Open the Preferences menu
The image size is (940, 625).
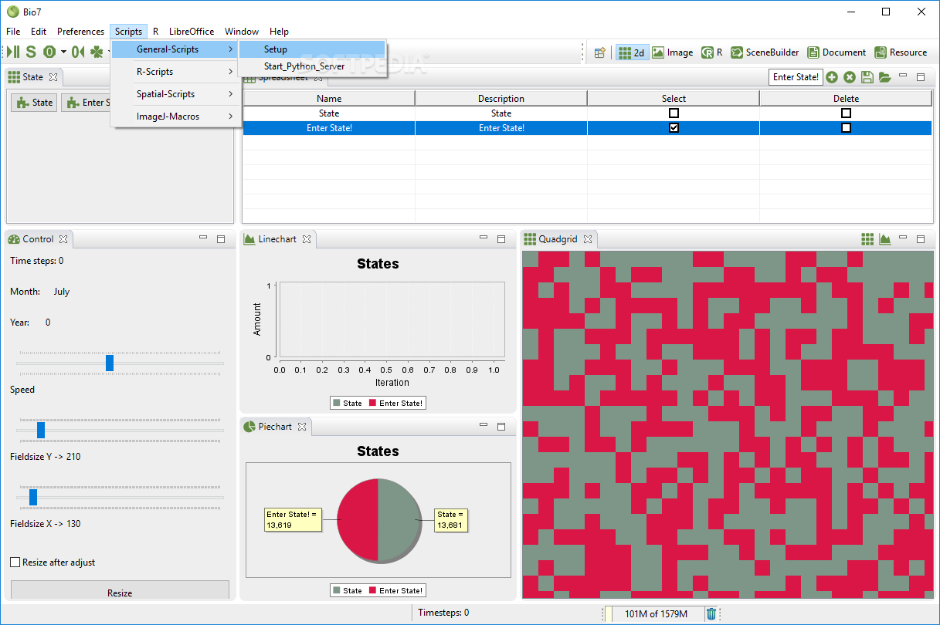point(80,32)
